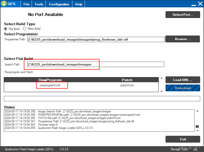This screenshot has width=204, height=152.
Task: Minimize the QFIL window
Action: point(194,5)
